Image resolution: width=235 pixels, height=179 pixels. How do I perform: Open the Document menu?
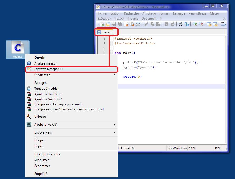coord(149,18)
